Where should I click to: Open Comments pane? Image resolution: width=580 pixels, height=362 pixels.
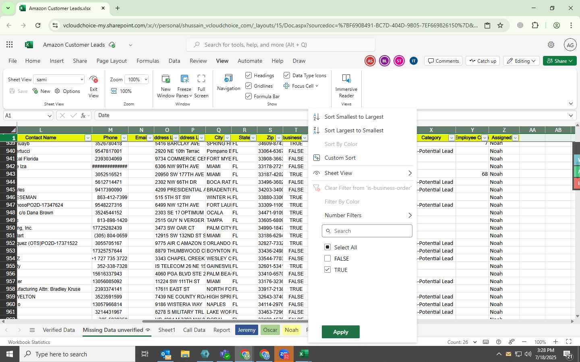coord(443,61)
